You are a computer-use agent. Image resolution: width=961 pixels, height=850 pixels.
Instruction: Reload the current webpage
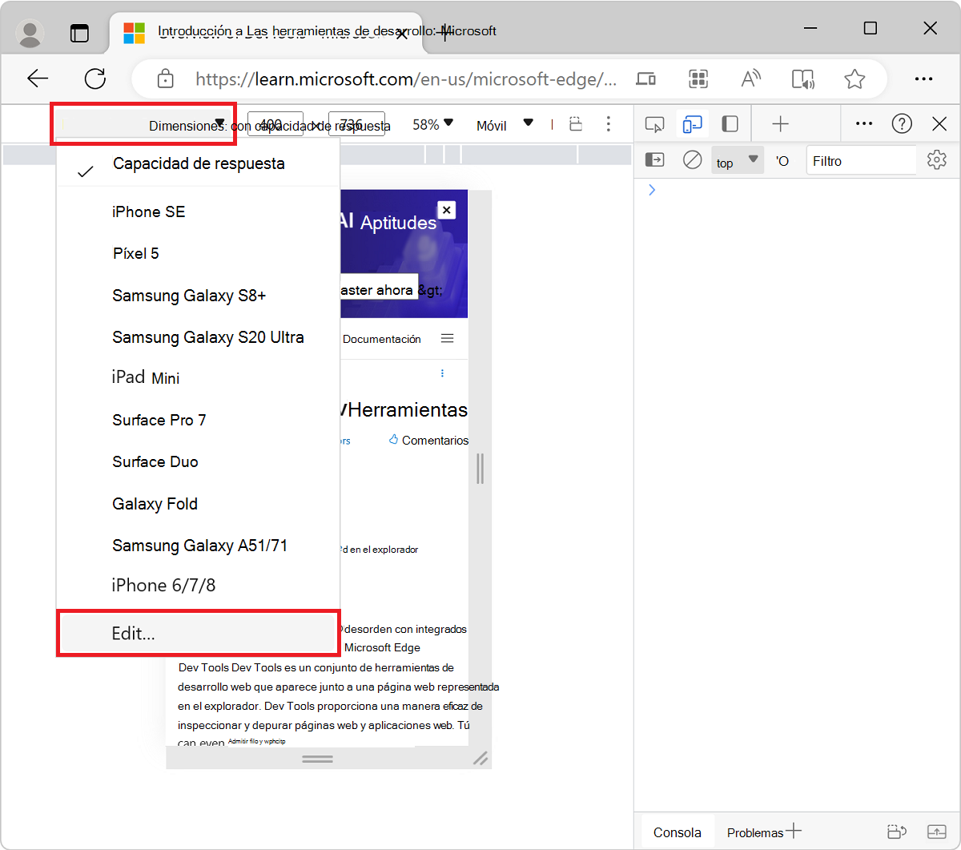[95, 79]
